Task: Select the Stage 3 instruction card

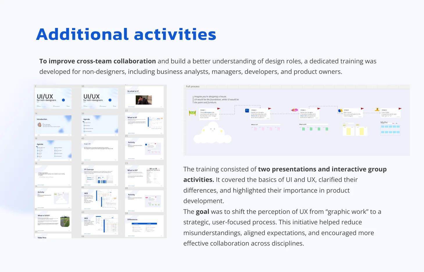Action: point(309,113)
